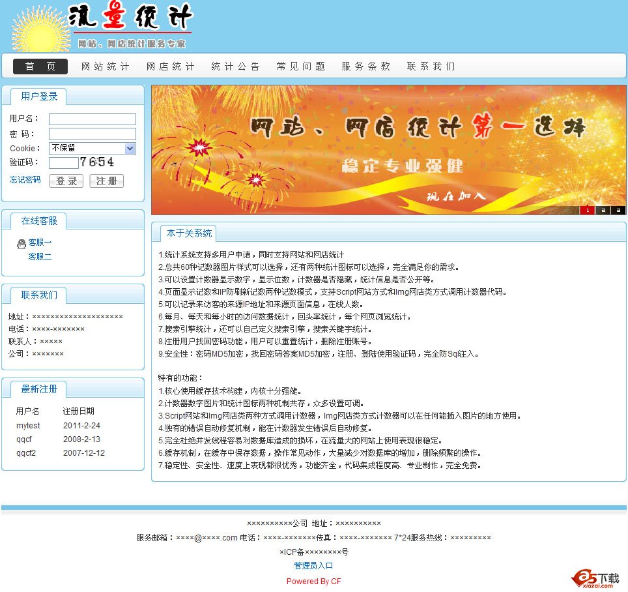This screenshot has width=628, height=592.
Task: Click the 忘记密码 forgot password link
Action: [24, 181]
